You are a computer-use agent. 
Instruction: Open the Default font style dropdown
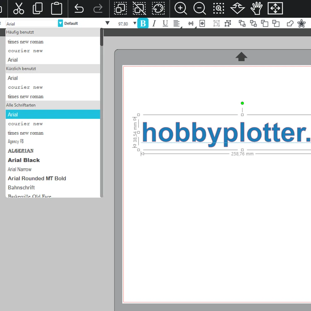(107, 23)
